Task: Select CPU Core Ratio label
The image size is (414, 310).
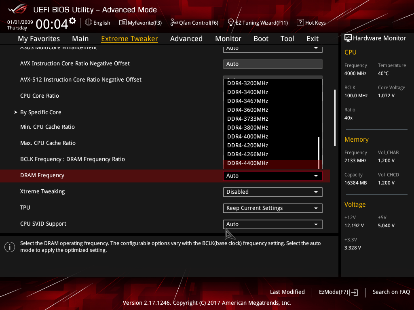Action: pyautogui.click(x=40, y=96)
